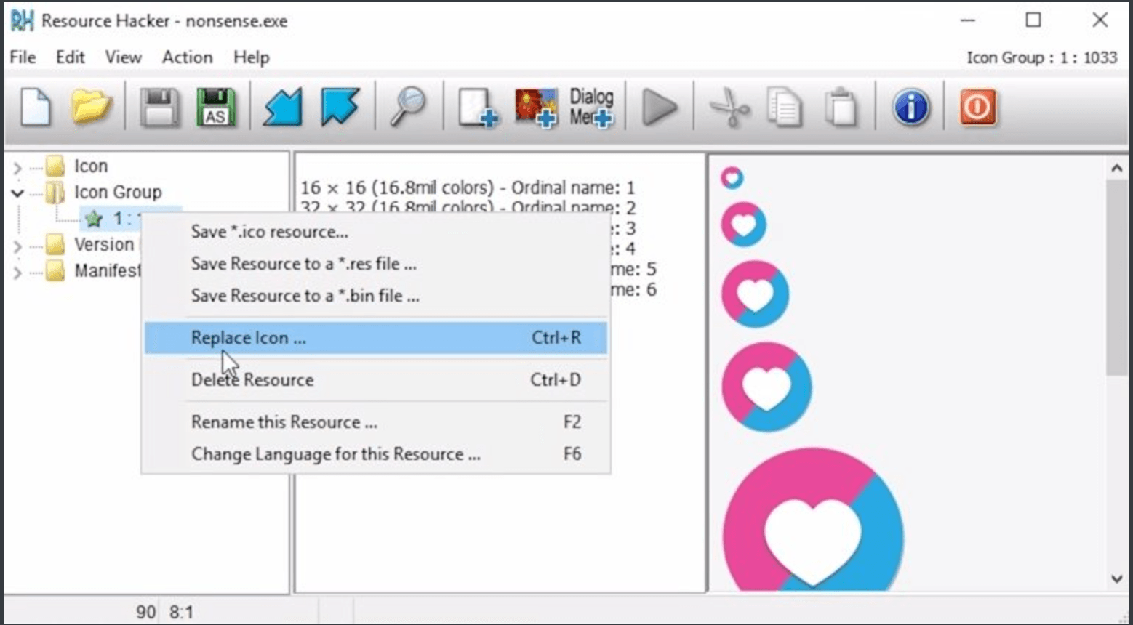
Task: Click the preview pane scroll down arrow
Action: tap(1116, 578)
